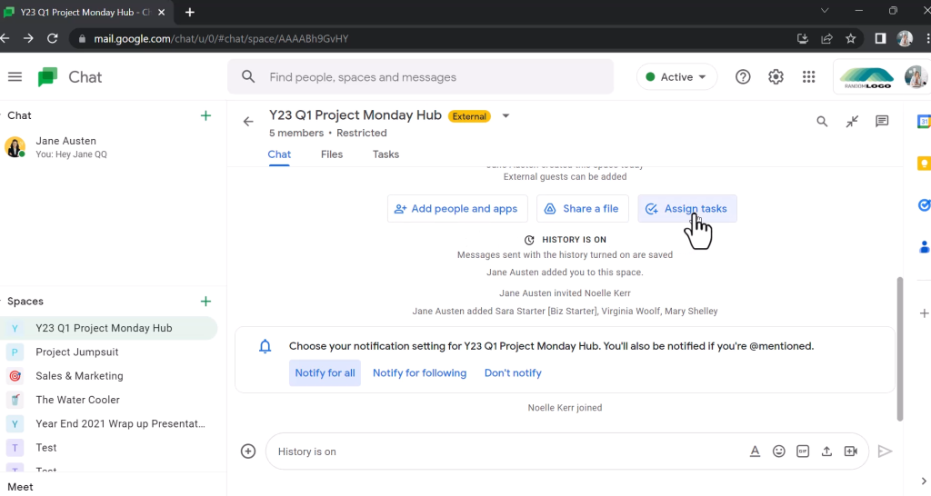Open the Active status dropdown
This screenshot has width=931, height=496.
(x=676, y=77)
